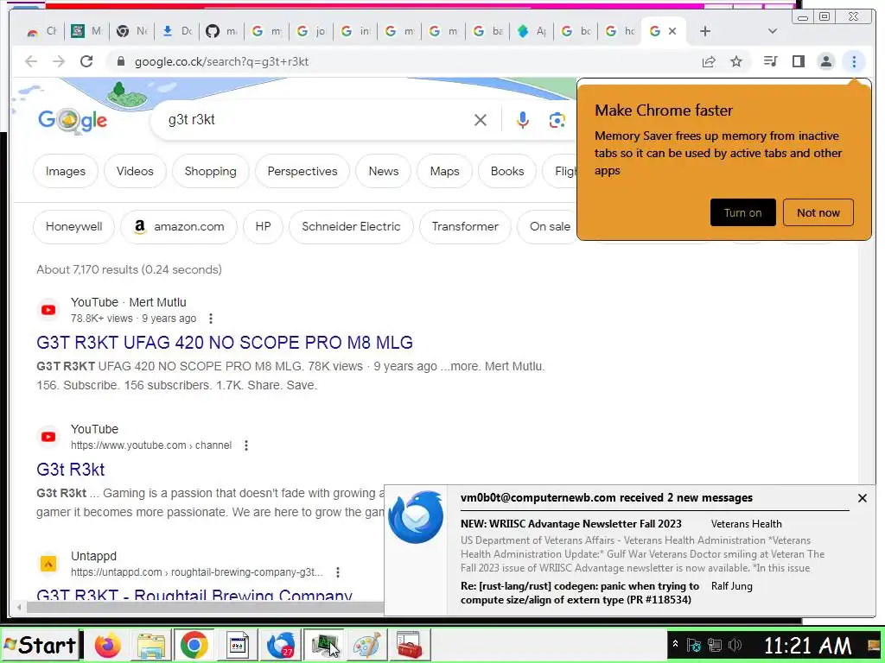Image resolution: width=885 pixels, height=663 pixels.
Task: Bookmark this page with the star icon
Action: point(736,61)
